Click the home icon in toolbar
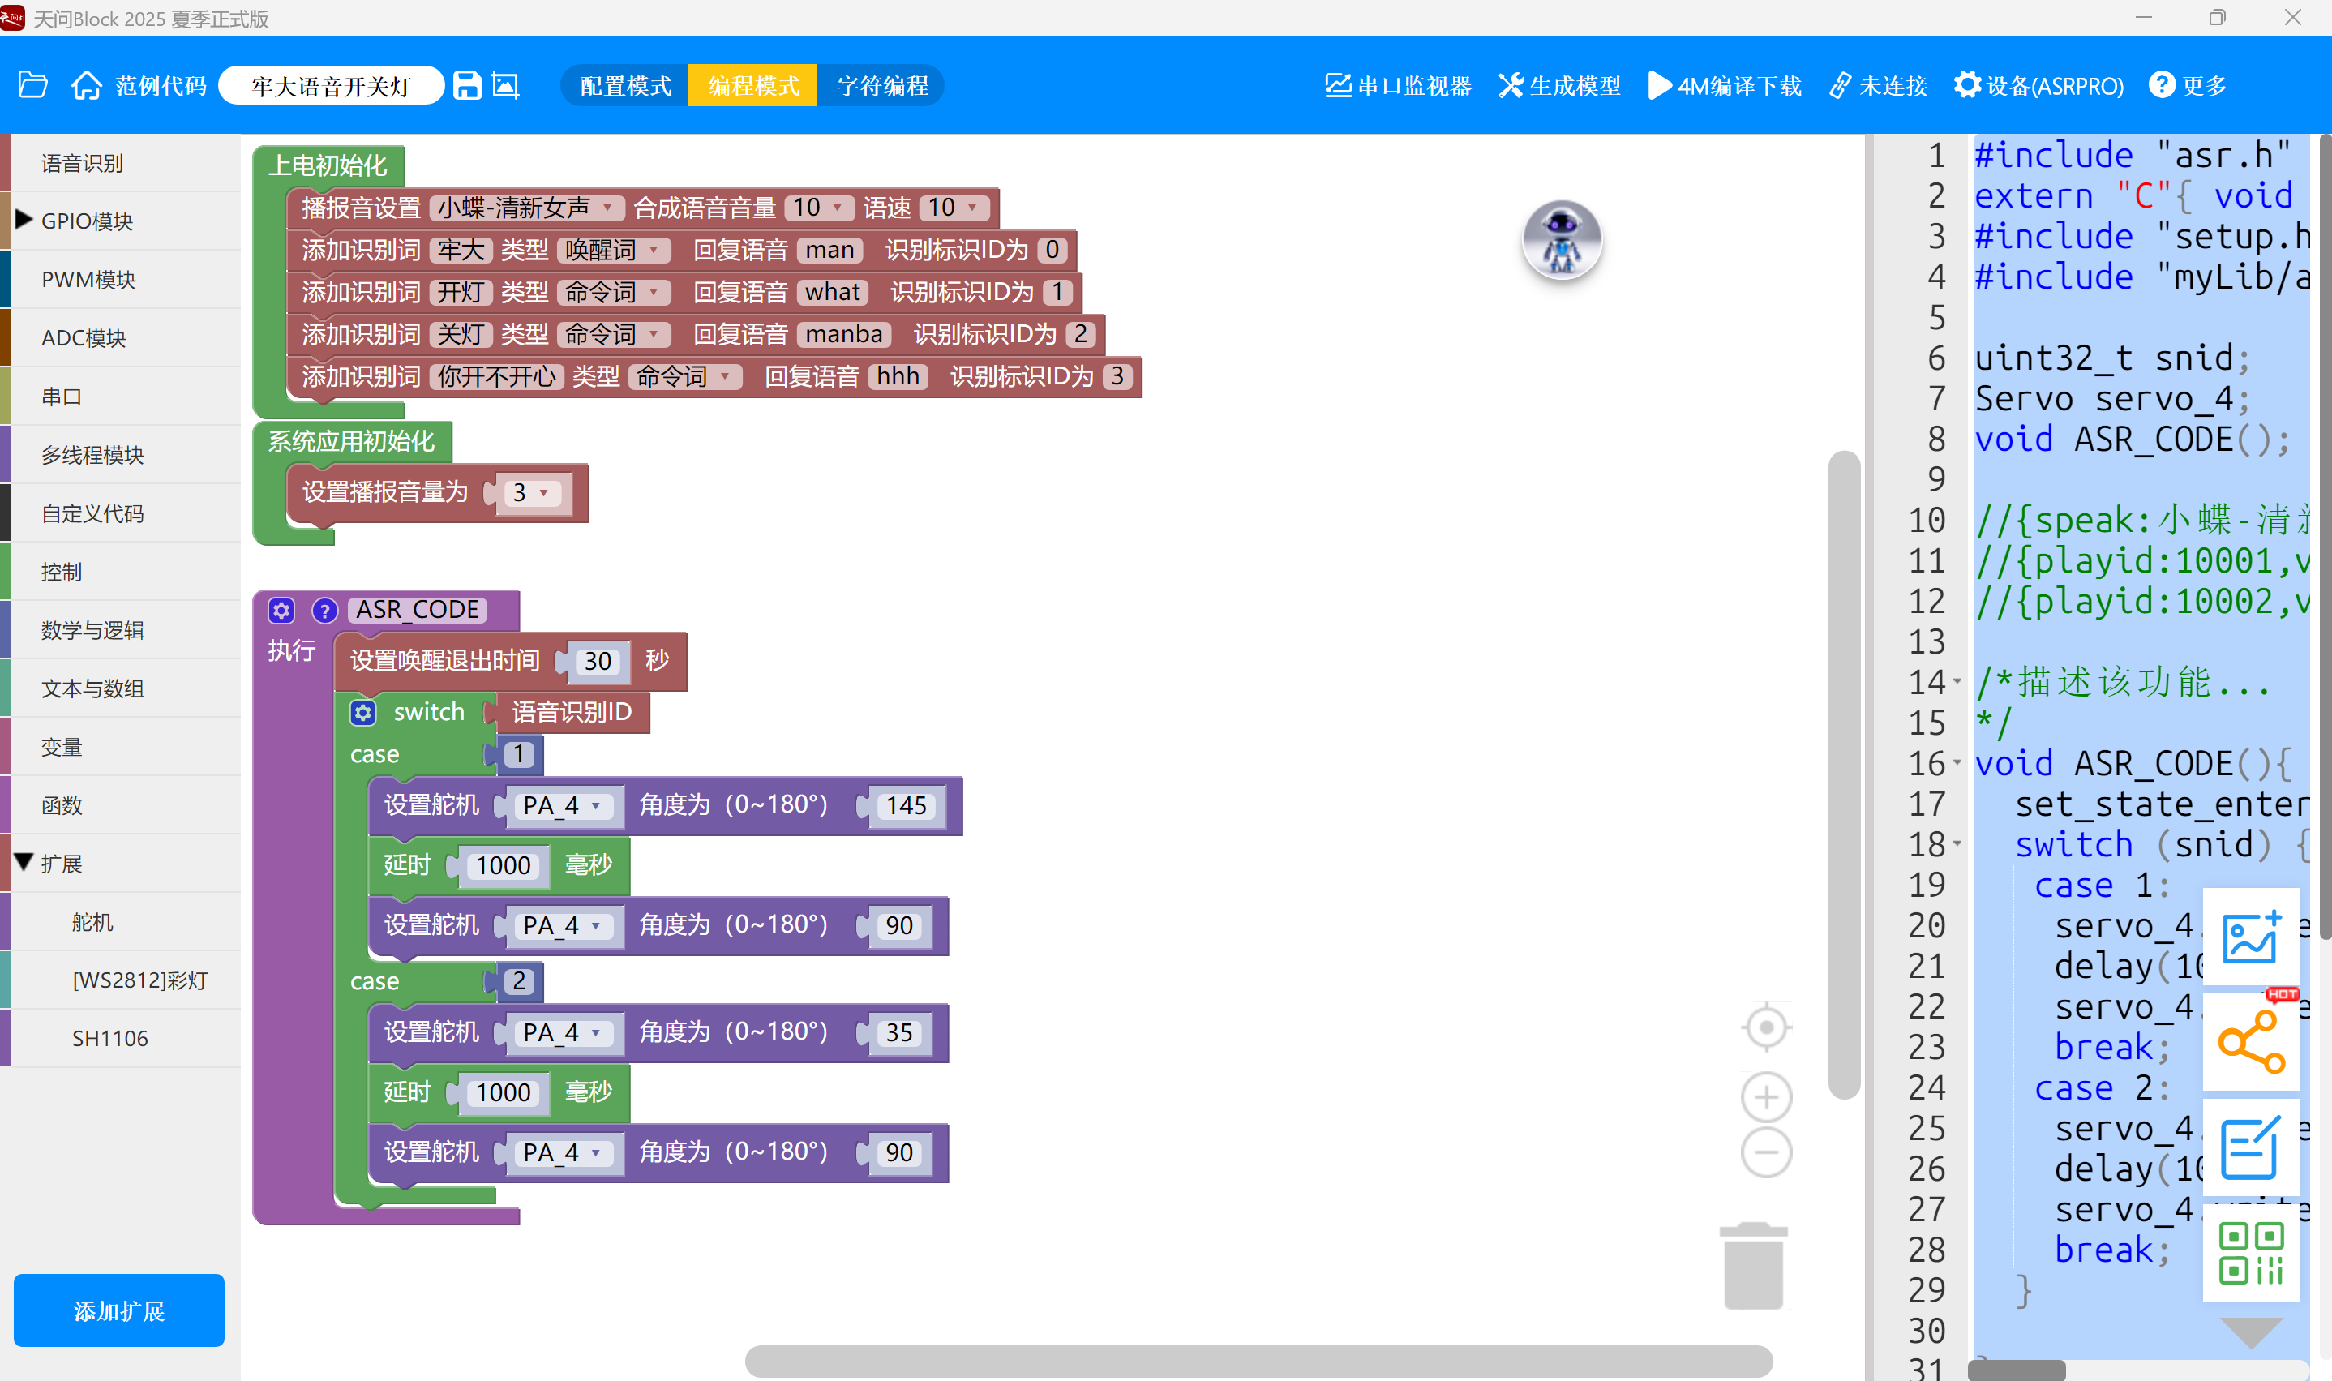This screenshot has width=2332, height=1381. click(87, 86)
